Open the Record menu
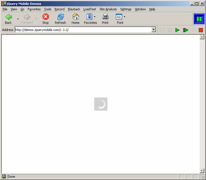The height and width of the screenshot is (180, 206). click(x=59, y=9)
